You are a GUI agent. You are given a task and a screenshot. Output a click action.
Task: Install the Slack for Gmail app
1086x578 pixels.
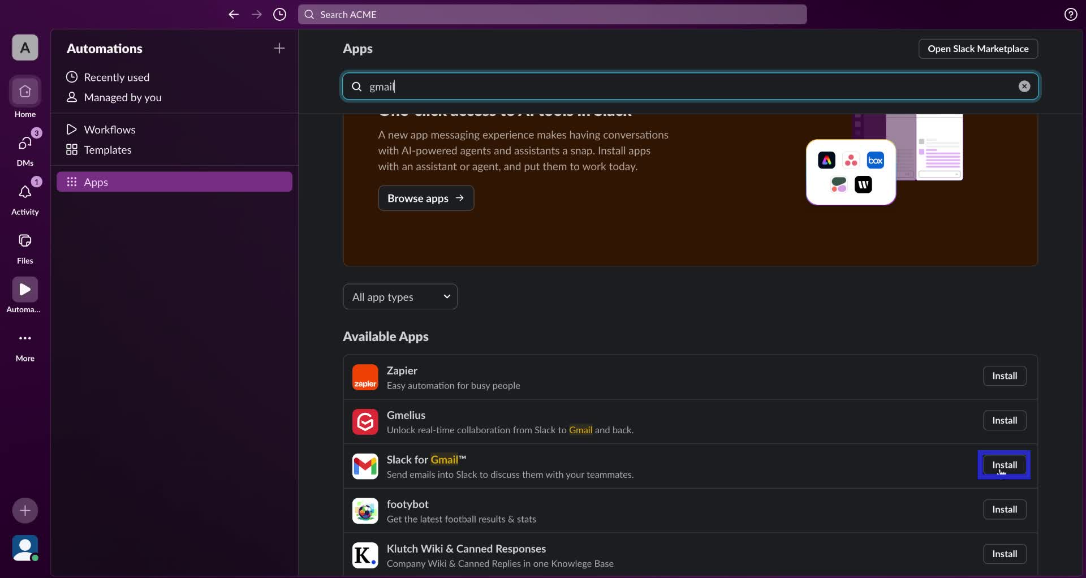1004,465
